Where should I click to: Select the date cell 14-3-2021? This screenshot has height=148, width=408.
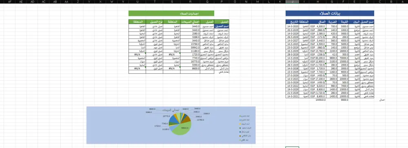pos(293,97)
